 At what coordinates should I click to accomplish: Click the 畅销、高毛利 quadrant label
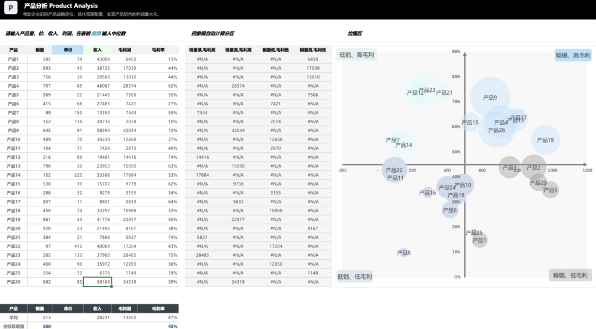click(573, 55)
